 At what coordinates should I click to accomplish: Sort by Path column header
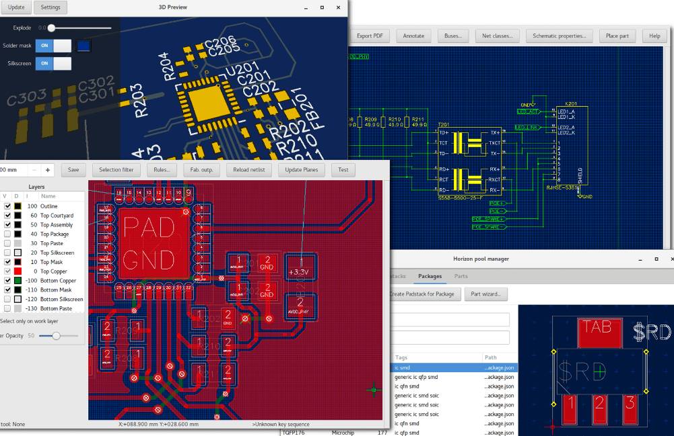[490, 357]
